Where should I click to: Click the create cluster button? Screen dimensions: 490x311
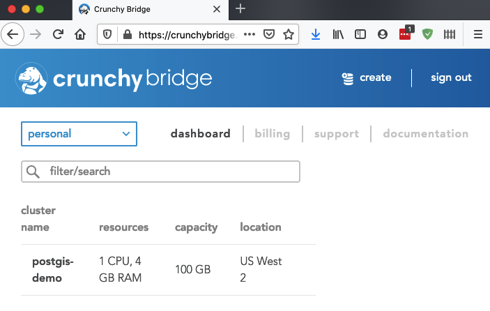coord(366,78)
